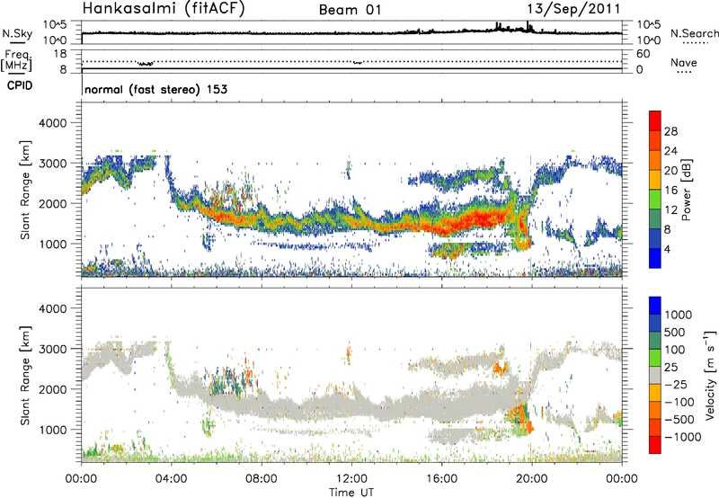Click the '500' value on Velocity scale
This screenshot has height=498, width=719.
pos(674,333)
